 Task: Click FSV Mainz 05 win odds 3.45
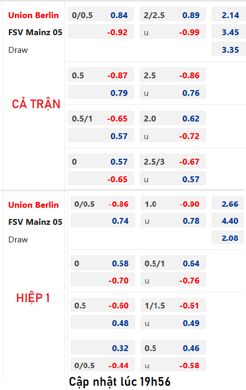coord(228,32)
